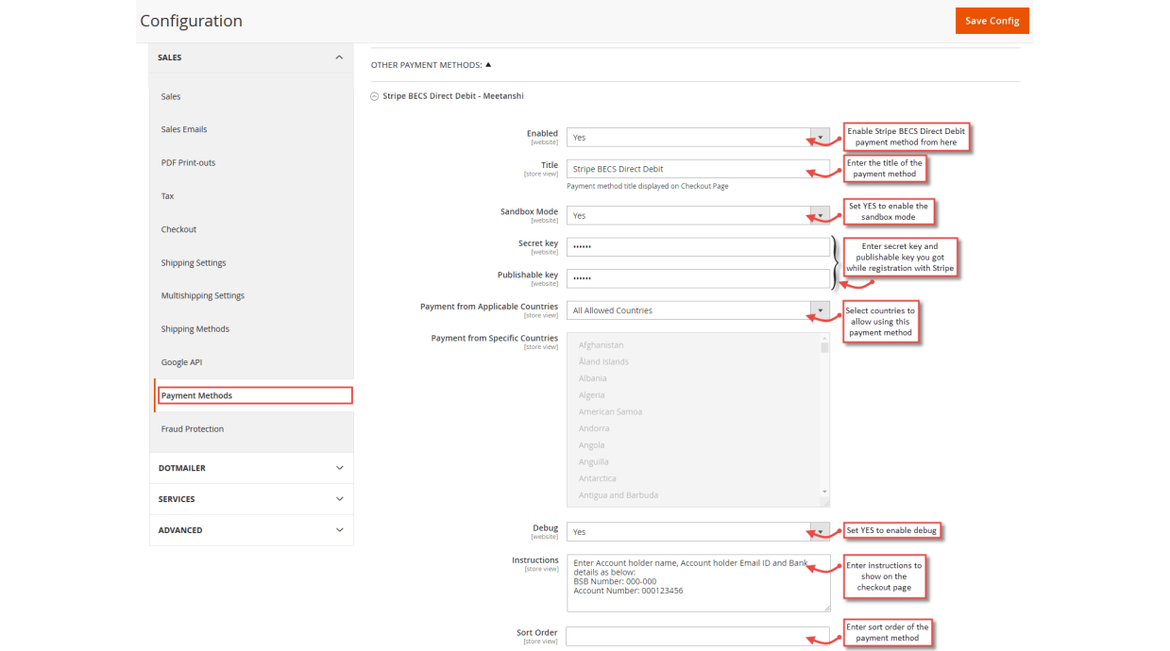Open the Enabled dropdown

698,137
